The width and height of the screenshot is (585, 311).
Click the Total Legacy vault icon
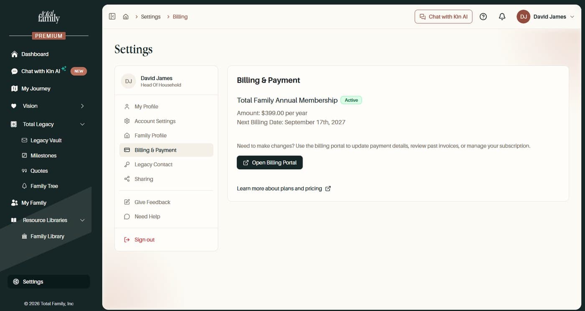(x=14, y=124)
